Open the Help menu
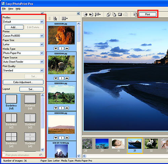Viewport: 168px width, 164px height. point(18,9)
